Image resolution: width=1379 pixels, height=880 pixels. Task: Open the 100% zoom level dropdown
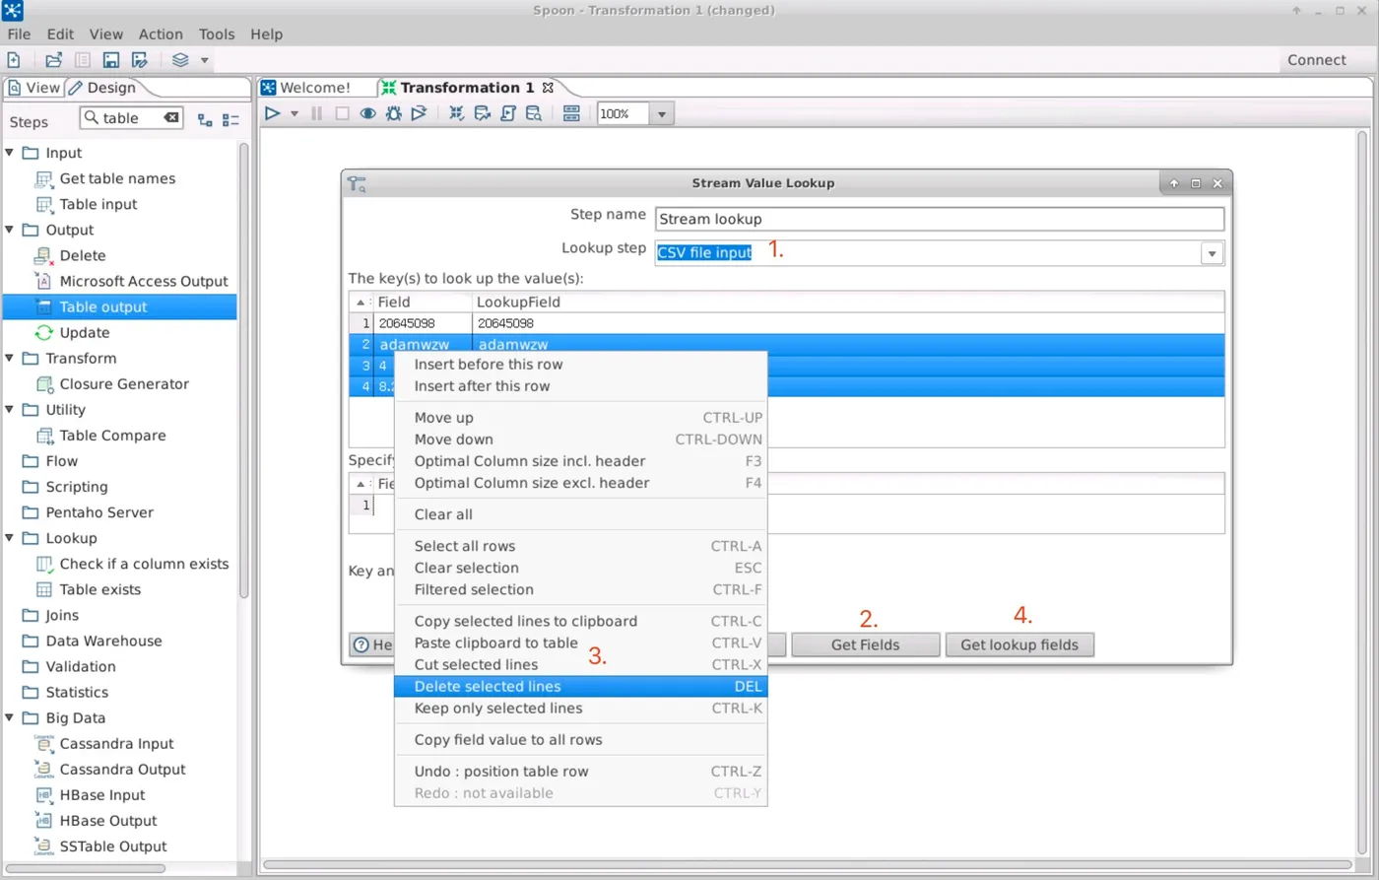click(x=661, y=114)
